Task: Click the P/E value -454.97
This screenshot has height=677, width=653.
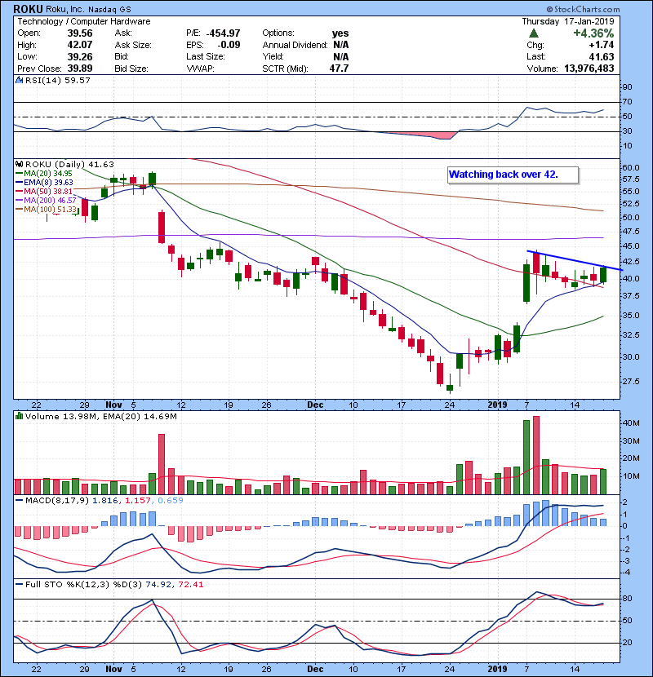Action: click(x=223, y=33)
